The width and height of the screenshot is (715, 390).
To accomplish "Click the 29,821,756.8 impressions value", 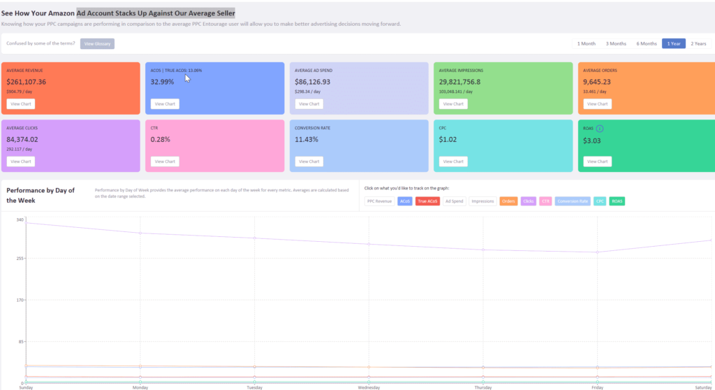I will coord(459,82).
